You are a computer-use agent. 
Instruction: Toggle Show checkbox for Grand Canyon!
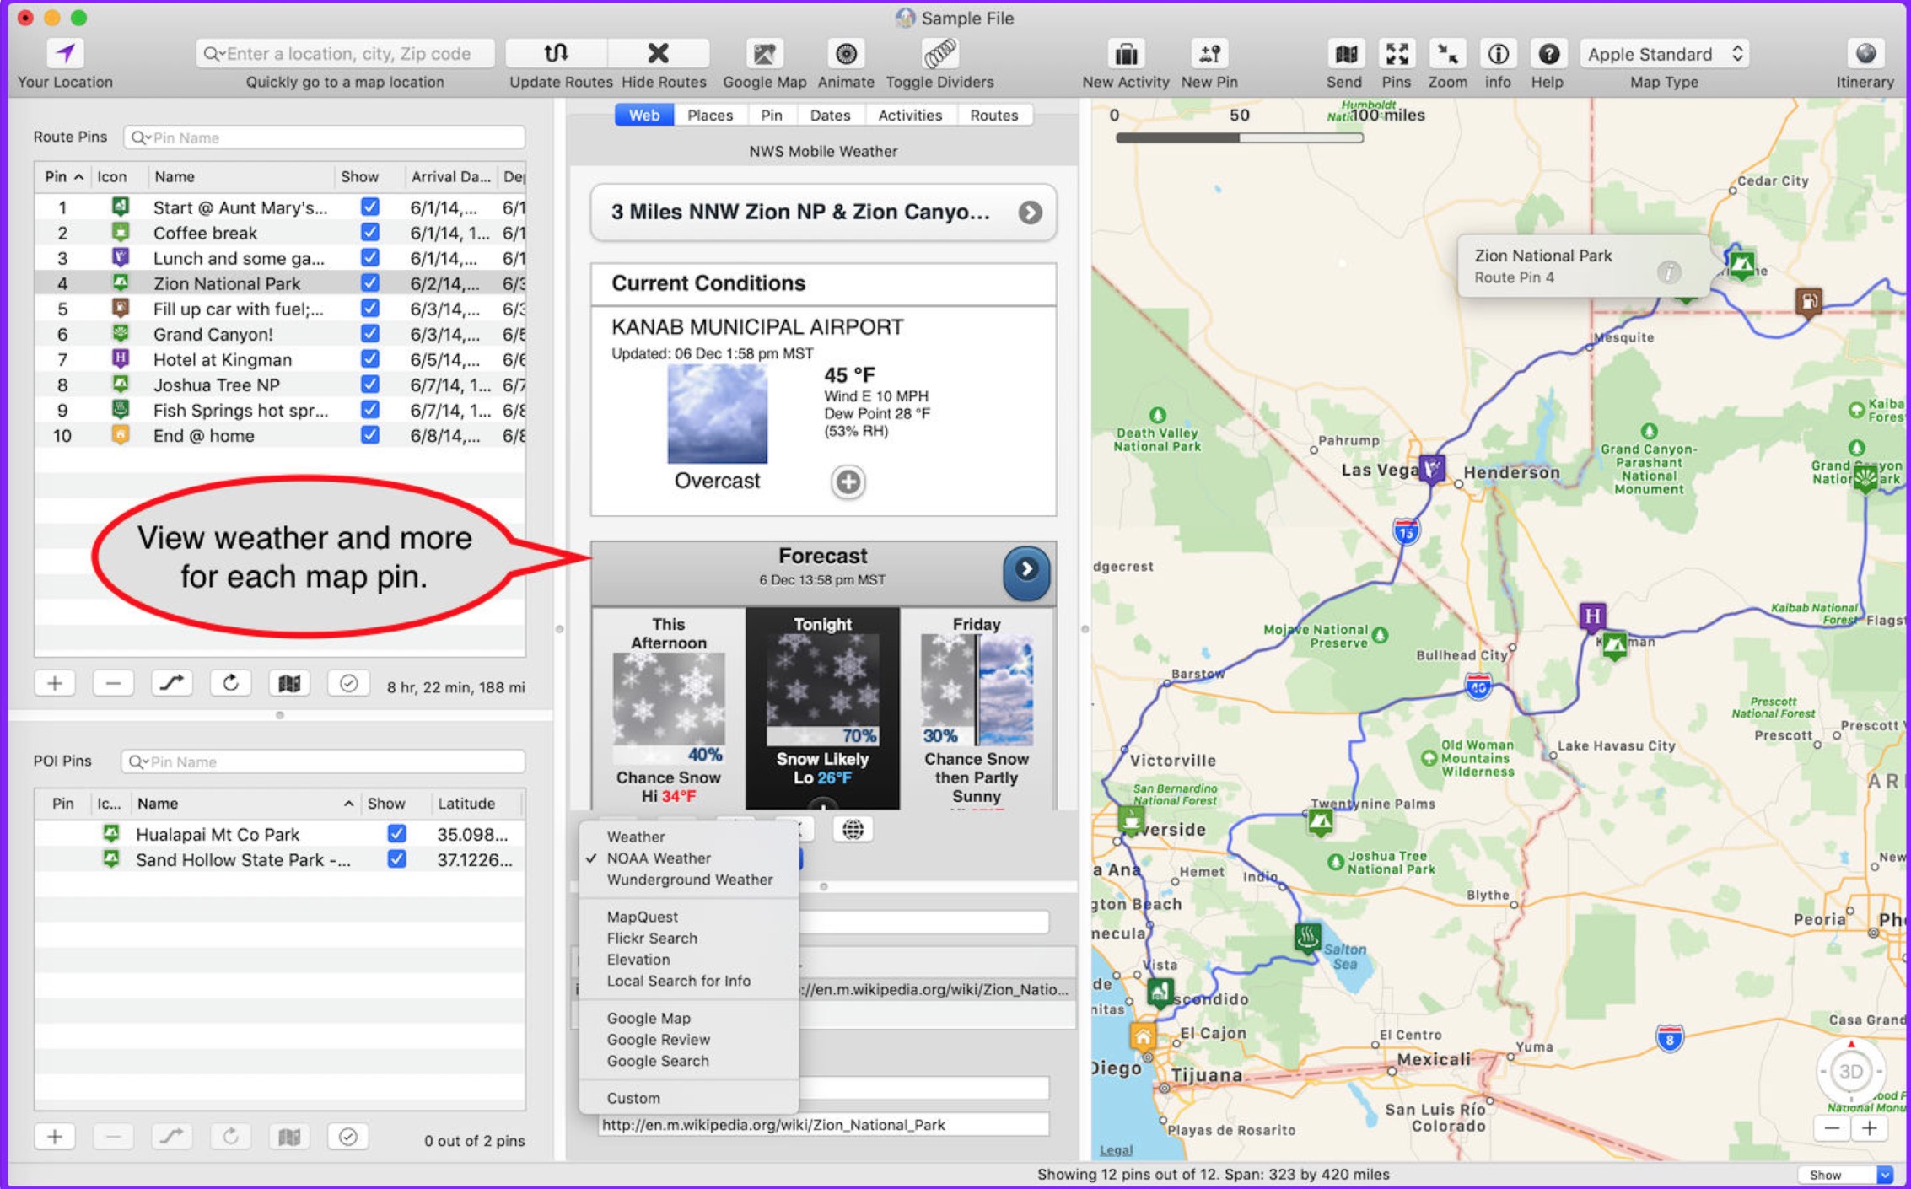click(x=369, y=334)
